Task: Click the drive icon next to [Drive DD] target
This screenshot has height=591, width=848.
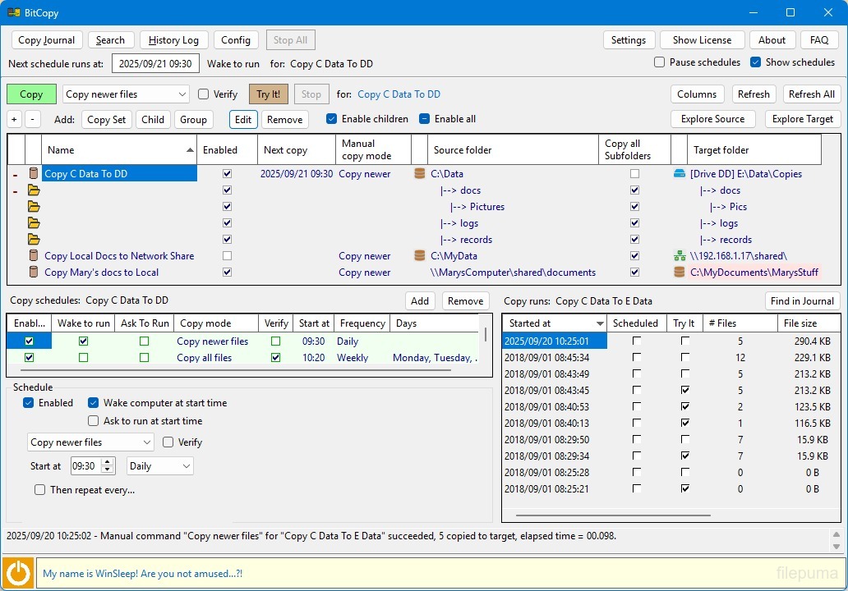Action: (x=680, y=174)
